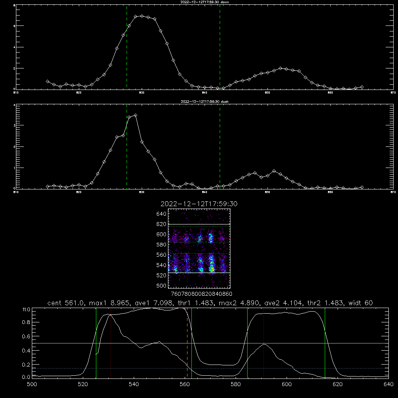Click the last diamond marker of dawn curve
The width and height of the screenshot is (398, 398).
point(362,87)
